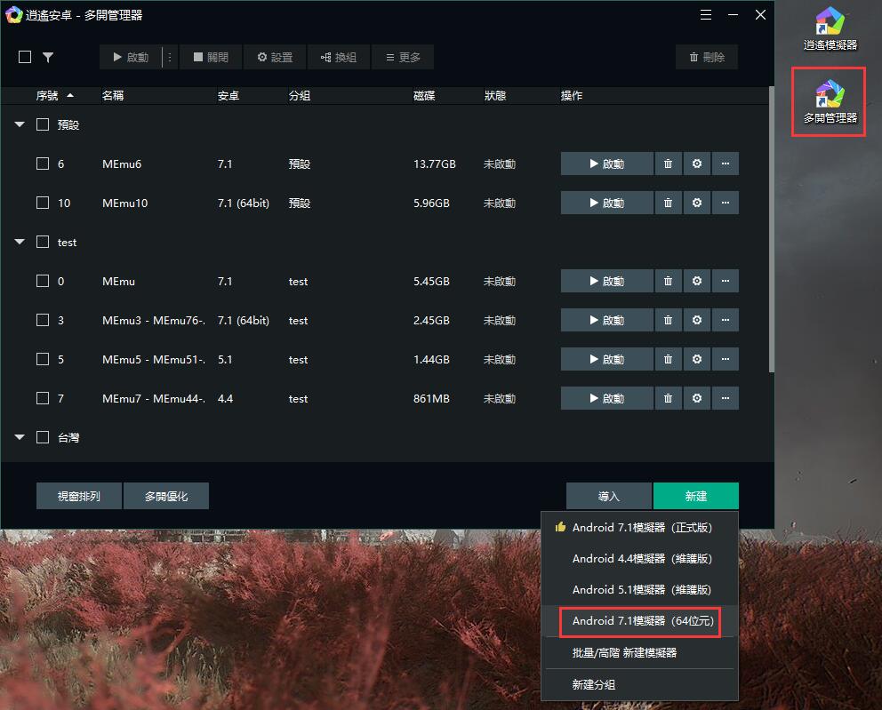The image size is (882, 710).
Task: Delete emulator MEmu6 using trash icon
Action: point(668,164)
